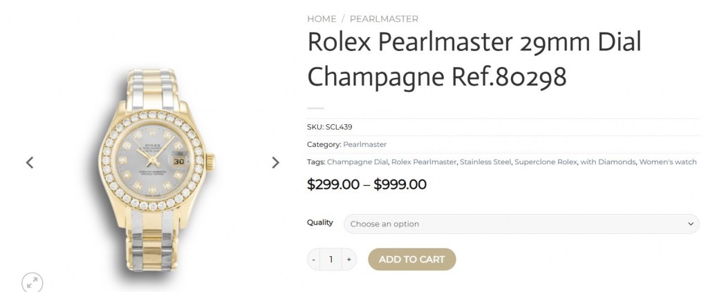This screenshot has height=292, width=708.
Task: Open the Pearlmaster category link
Action: click(x=364, y=144)
